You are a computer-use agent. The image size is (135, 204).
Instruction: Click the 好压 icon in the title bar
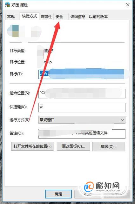(7, 5)
